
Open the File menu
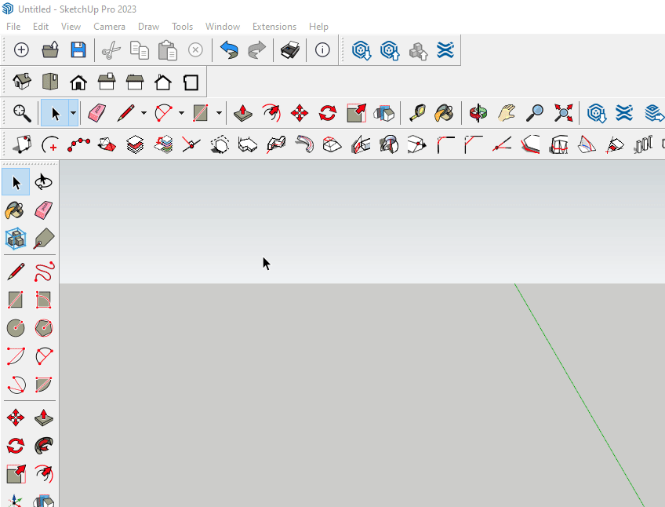coord(13,27)
